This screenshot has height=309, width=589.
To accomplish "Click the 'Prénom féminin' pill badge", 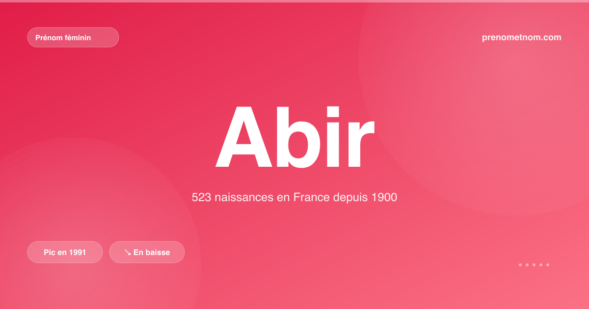I will coord(73,37).
